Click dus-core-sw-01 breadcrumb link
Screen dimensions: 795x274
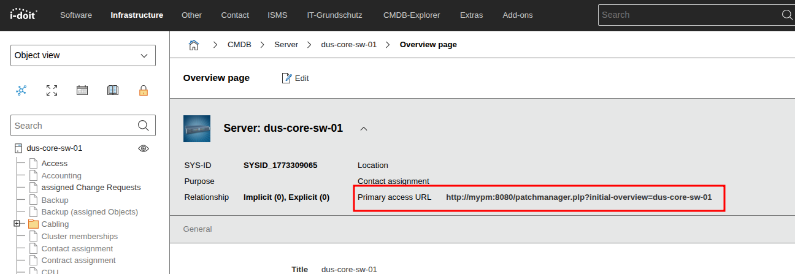349,45
